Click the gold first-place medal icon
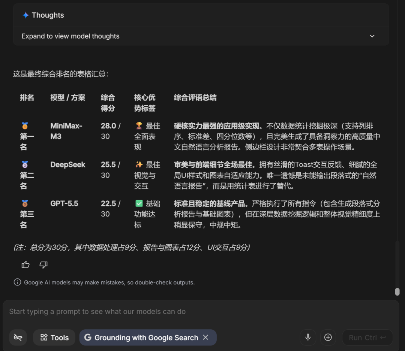This screenshot has width=405, height=351. tap(25, 126)
